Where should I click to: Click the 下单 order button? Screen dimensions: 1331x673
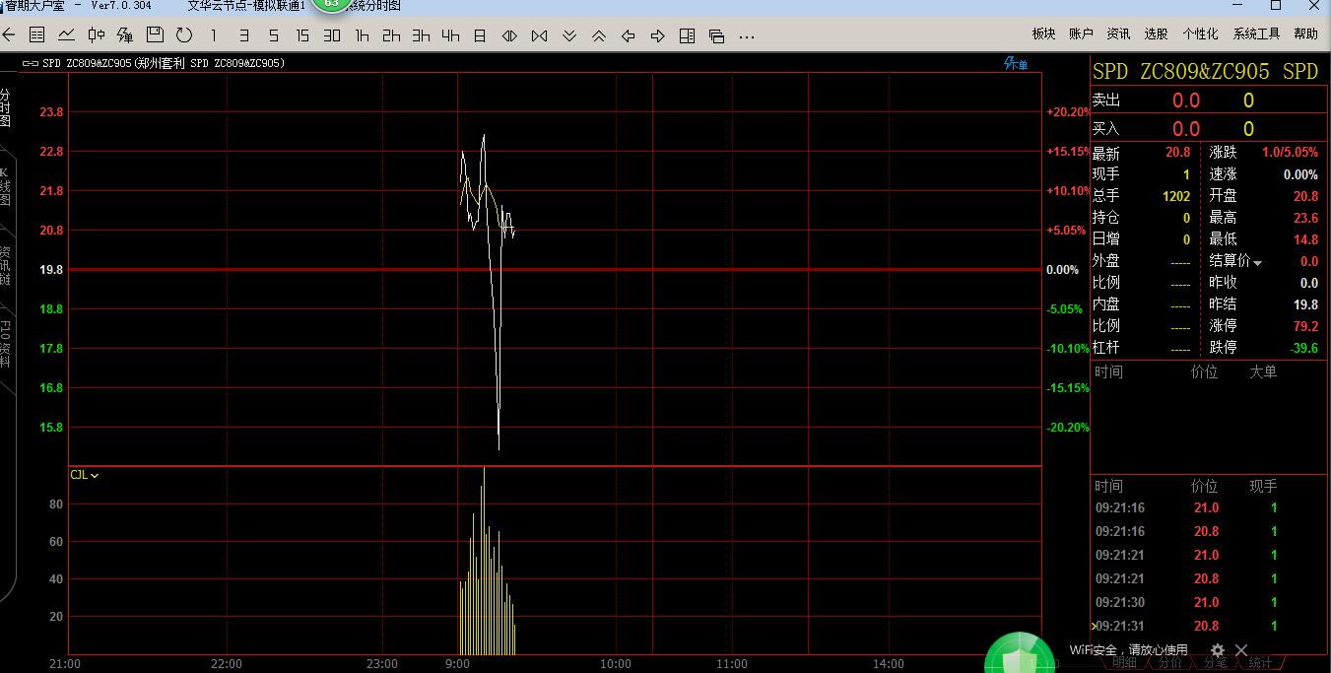pyautogui.click(x=1016, y=63)
